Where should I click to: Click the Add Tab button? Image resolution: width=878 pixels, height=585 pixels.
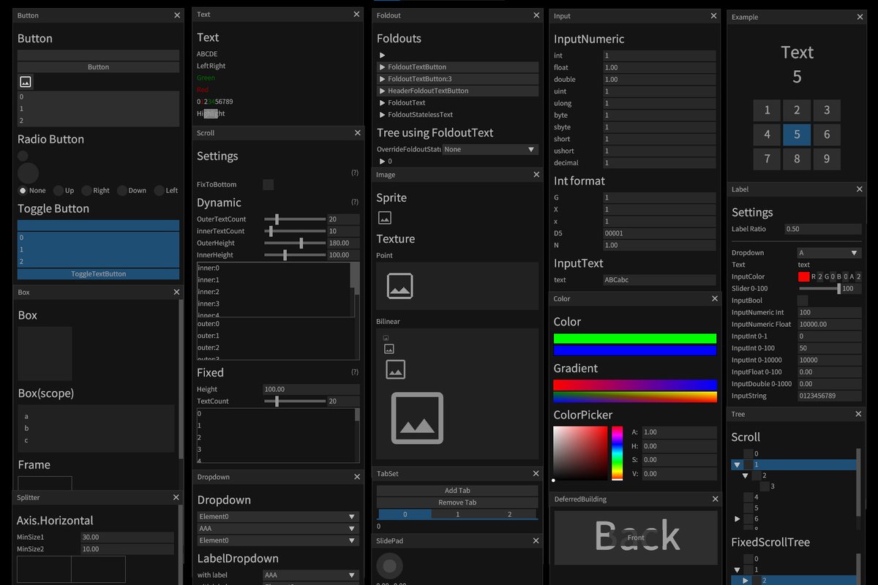point(457,491)
